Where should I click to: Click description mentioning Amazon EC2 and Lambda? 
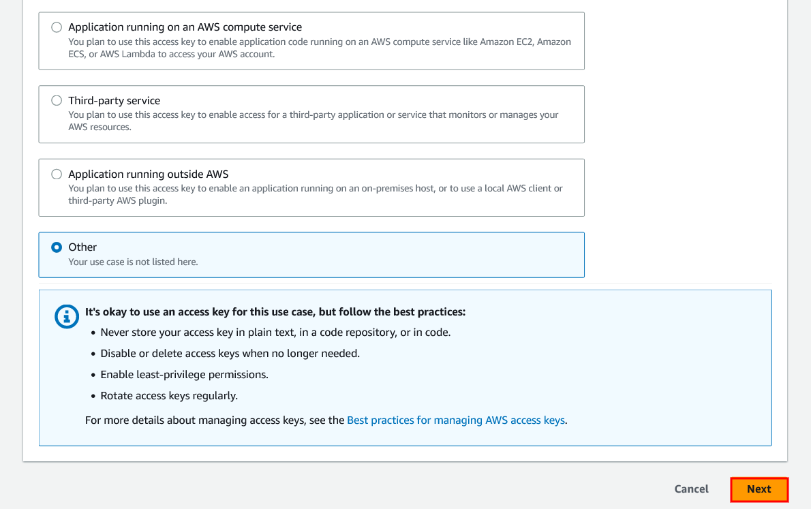point(320,48)
